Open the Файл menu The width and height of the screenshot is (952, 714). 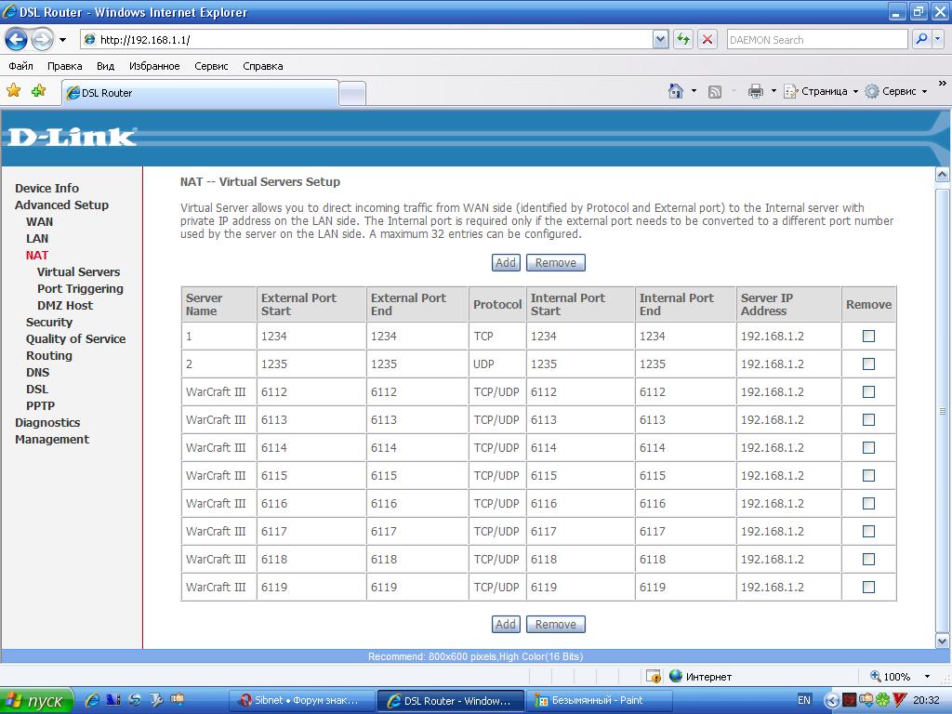20,66
